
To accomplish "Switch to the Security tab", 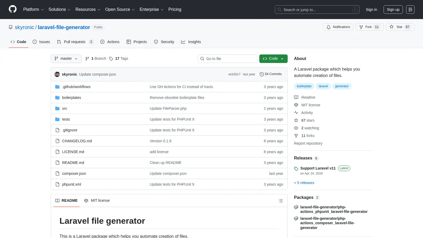I will [x=164, y=42].
